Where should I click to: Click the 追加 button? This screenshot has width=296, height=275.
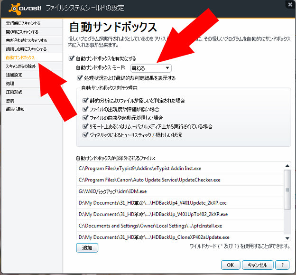pyautogui.click(x=87, y=248)
